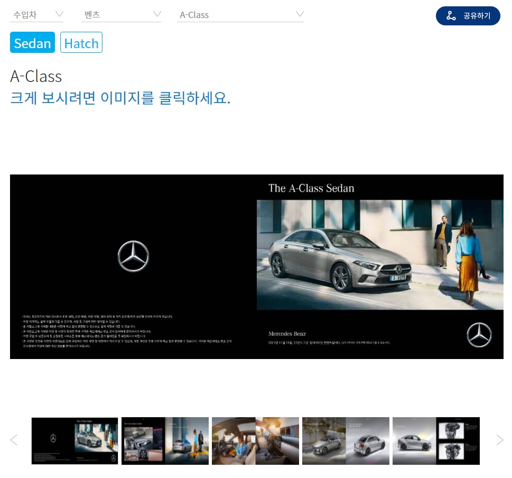The image size is (512, 478).
Task: Click the 크게 보시려면 이미지를 클릭하세요 text
Action: [x=120, y=98]
